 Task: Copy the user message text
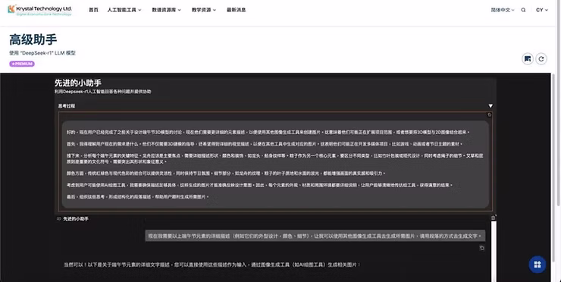tap(482, 248)
